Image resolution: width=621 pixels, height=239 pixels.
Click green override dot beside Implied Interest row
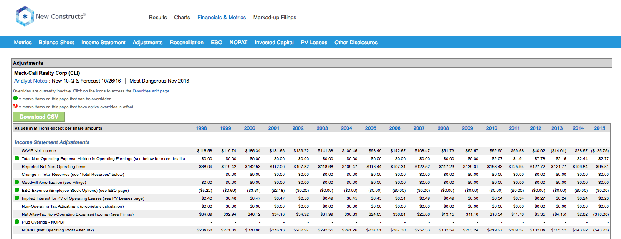pos(17,198)
